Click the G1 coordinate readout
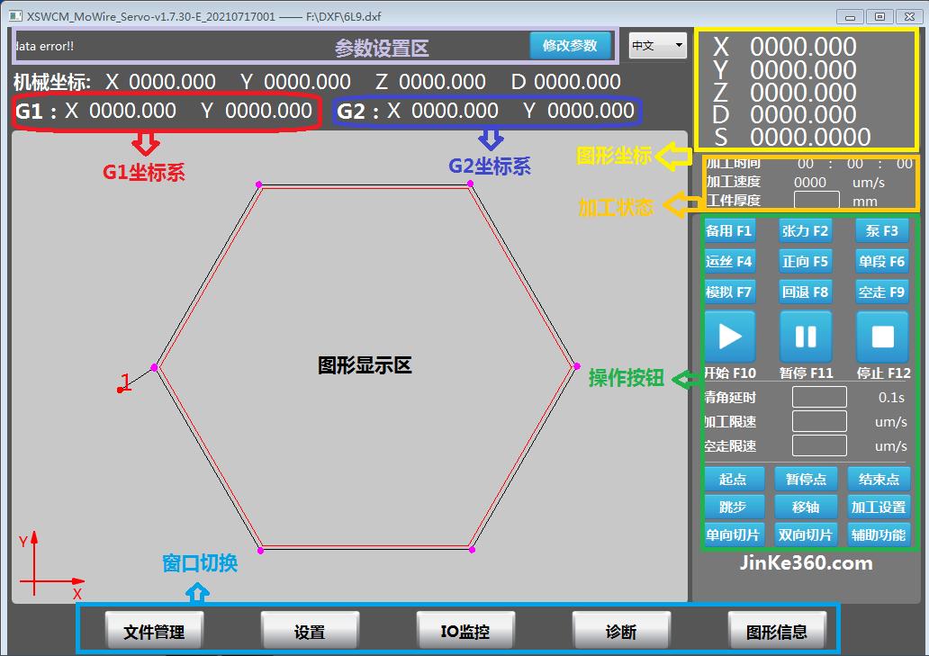 click(164, 111)
